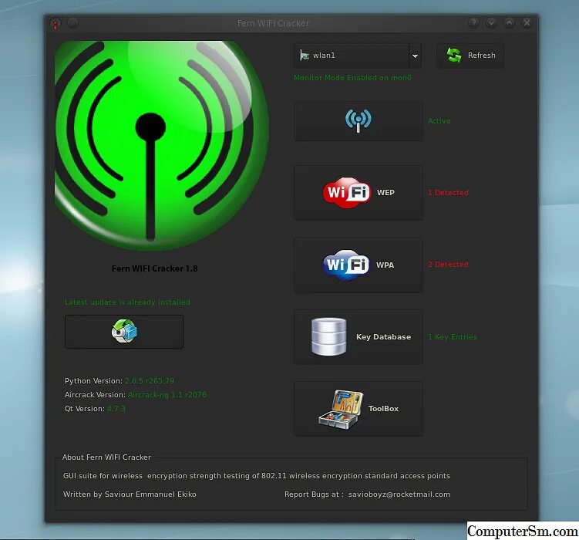The width and height of the screenshot is (579, 540).
Task: Click the Fern WIFI Cracker window title
Action: [x=273, y=23]
